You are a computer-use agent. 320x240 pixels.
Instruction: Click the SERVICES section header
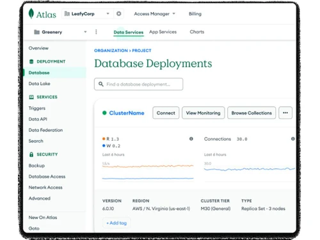point(47,97)
